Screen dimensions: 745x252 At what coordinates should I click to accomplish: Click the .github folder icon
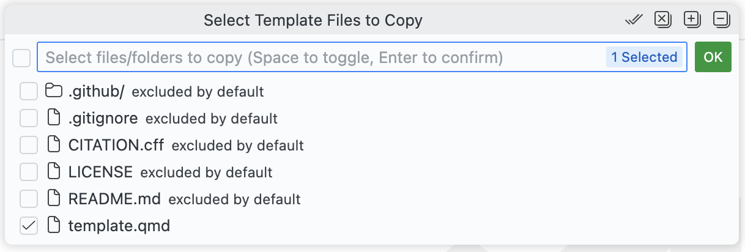click(x=54, y=92)
